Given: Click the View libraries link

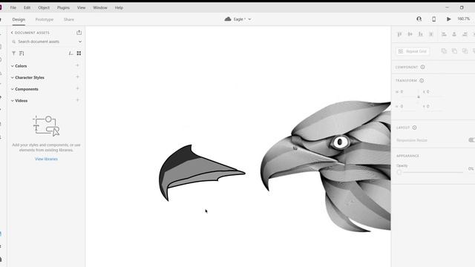Looking at the screenshot, I should pos(46,159).
